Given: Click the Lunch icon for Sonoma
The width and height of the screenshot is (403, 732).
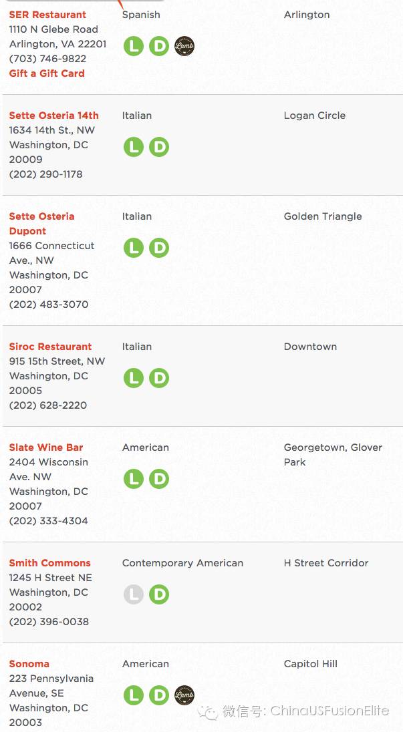Looking at the screenshot, I should coord(134,695).
